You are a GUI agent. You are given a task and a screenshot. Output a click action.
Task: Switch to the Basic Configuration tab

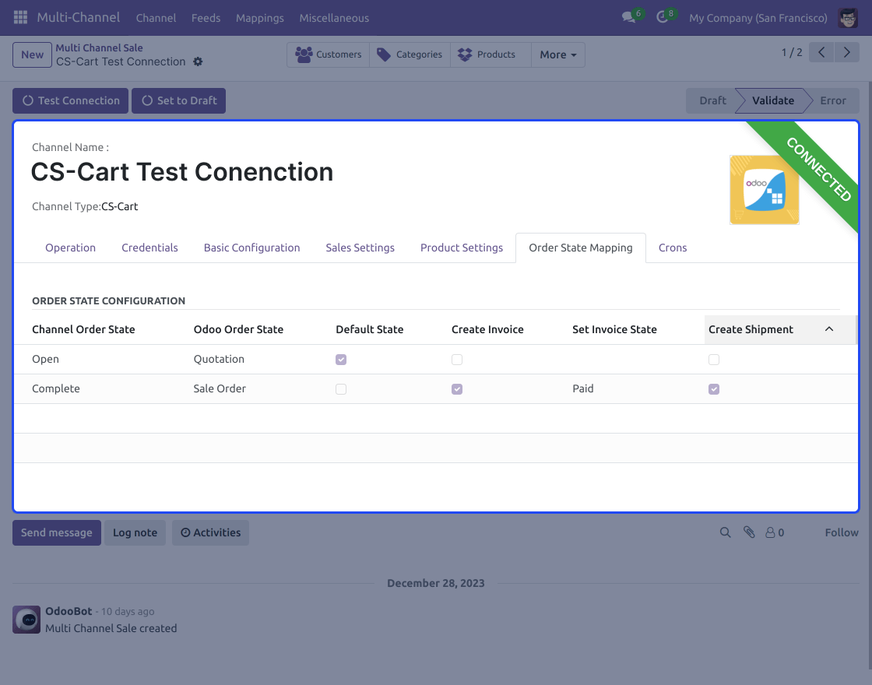[252, 248]
